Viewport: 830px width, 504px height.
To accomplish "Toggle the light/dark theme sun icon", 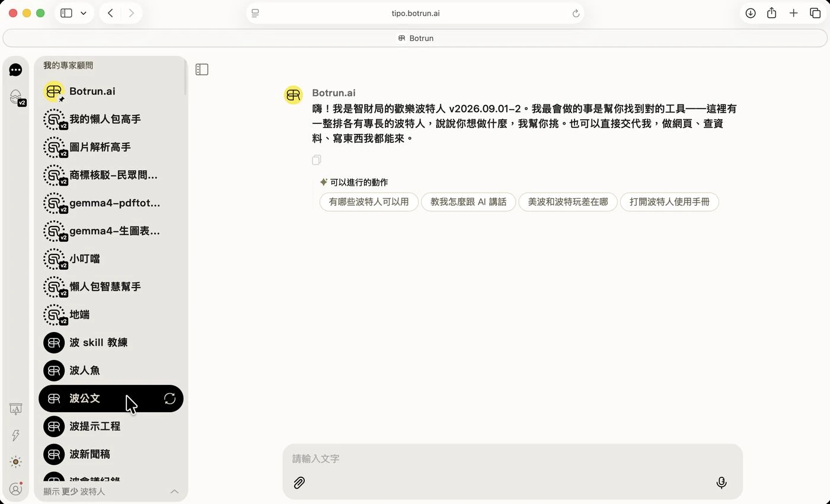I will coord(16,462).
